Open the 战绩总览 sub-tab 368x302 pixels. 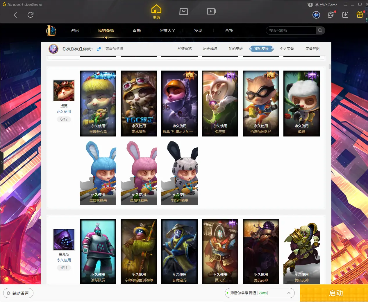click(185, 49)
